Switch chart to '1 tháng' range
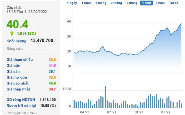This screenshot has width=185, height=115. pos(101,3)
